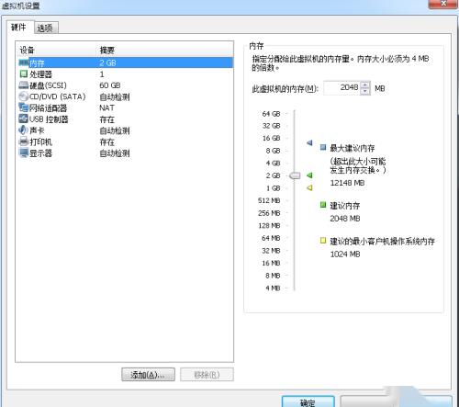Click the blue maximum recommended memory marker
Image resolution: width=459 pixels, height=407 pixels.
pyautogui.click(x=309, y=142)
